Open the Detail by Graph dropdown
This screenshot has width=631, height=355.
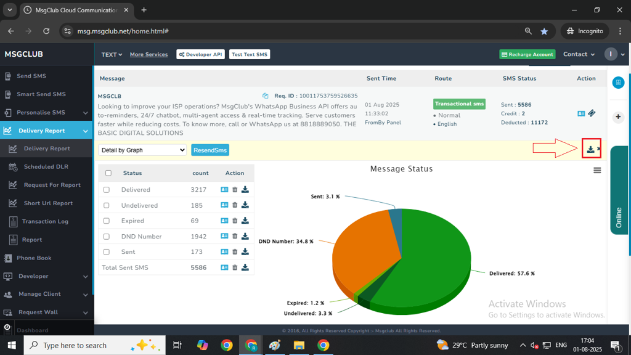click(x=142, y=150)
